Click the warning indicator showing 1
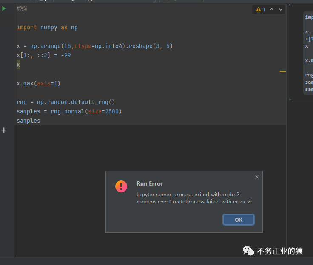The image size is (313, 265). pos(260,9)
